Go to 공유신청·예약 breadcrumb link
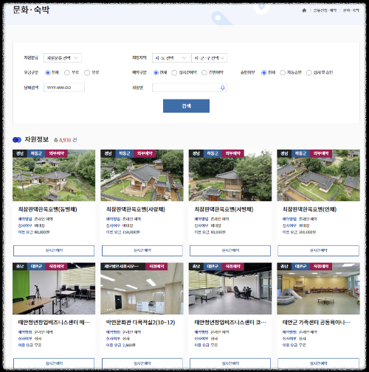 (x=325, y=10)
